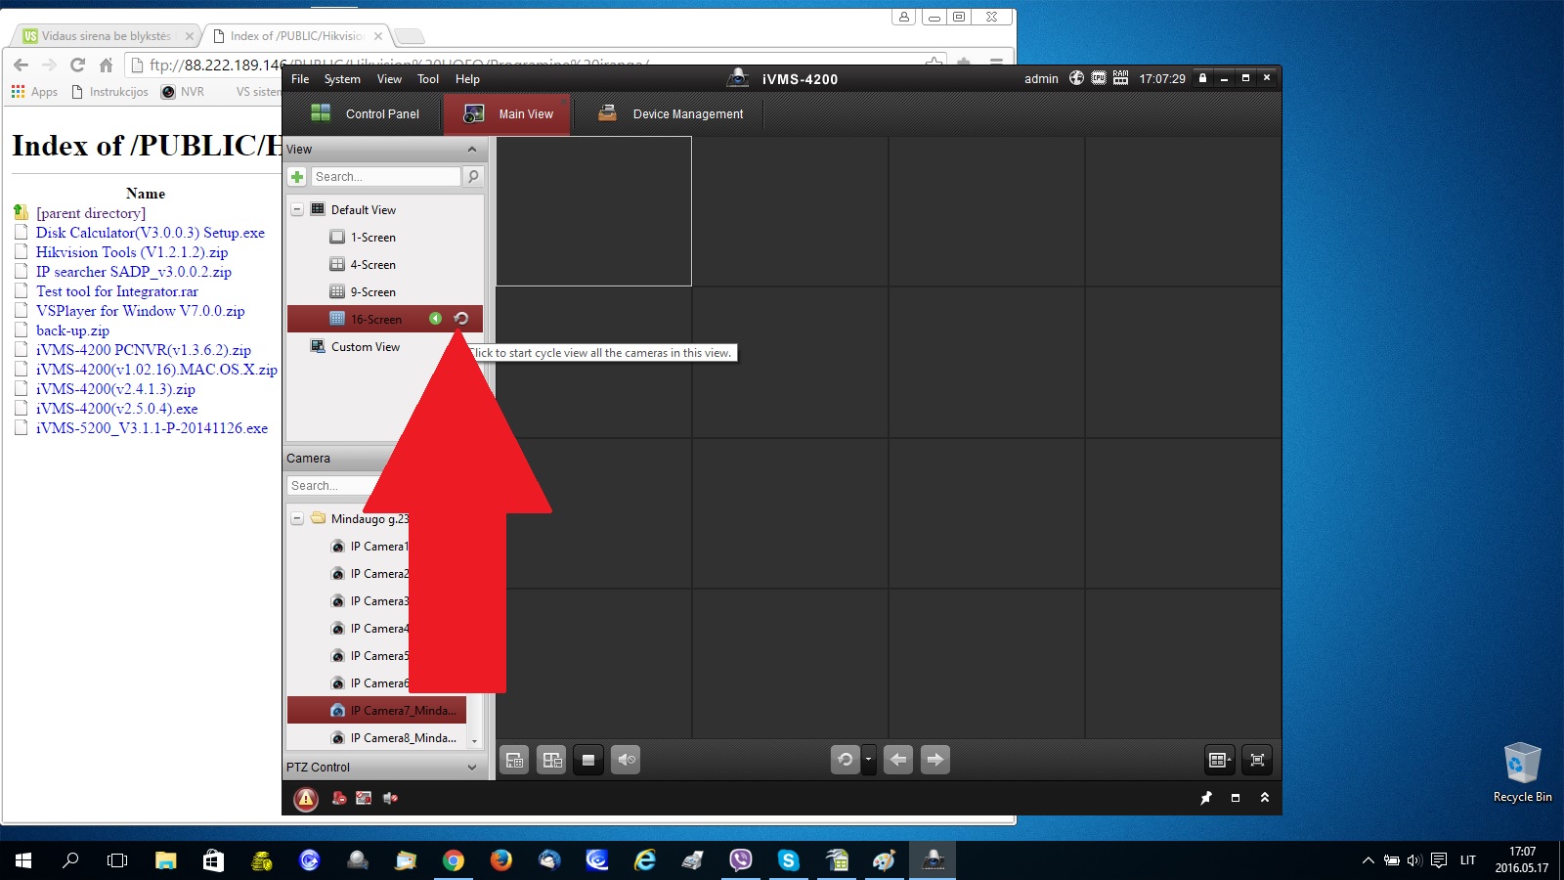Image resolution: width=1564 pixels, height=880 pixels.
Task: Collapse the View panel chevron
Action: pyautogui.click(x=472, y=150)
